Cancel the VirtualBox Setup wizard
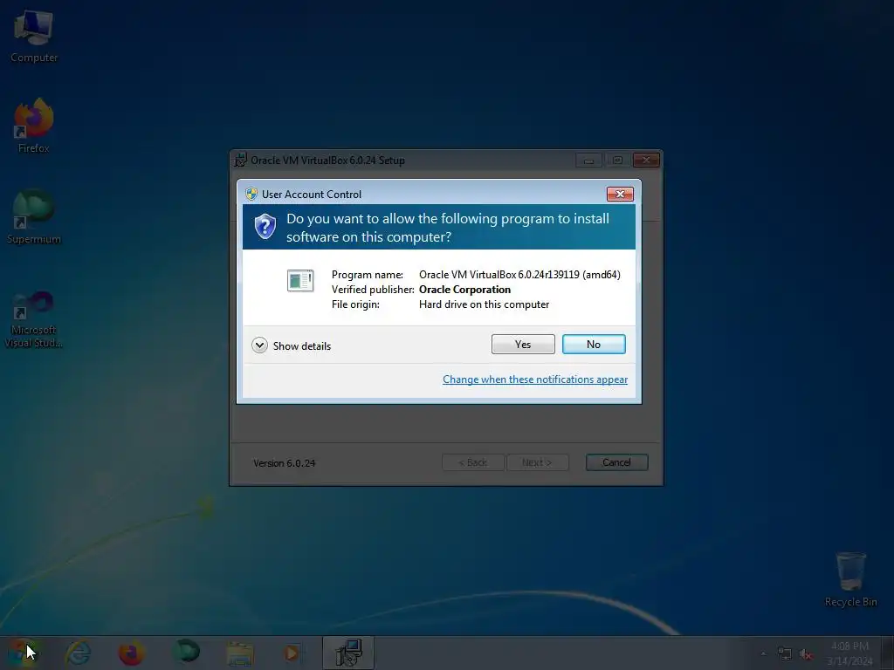This screenshot has height=670, width=894. click(617, 462)
